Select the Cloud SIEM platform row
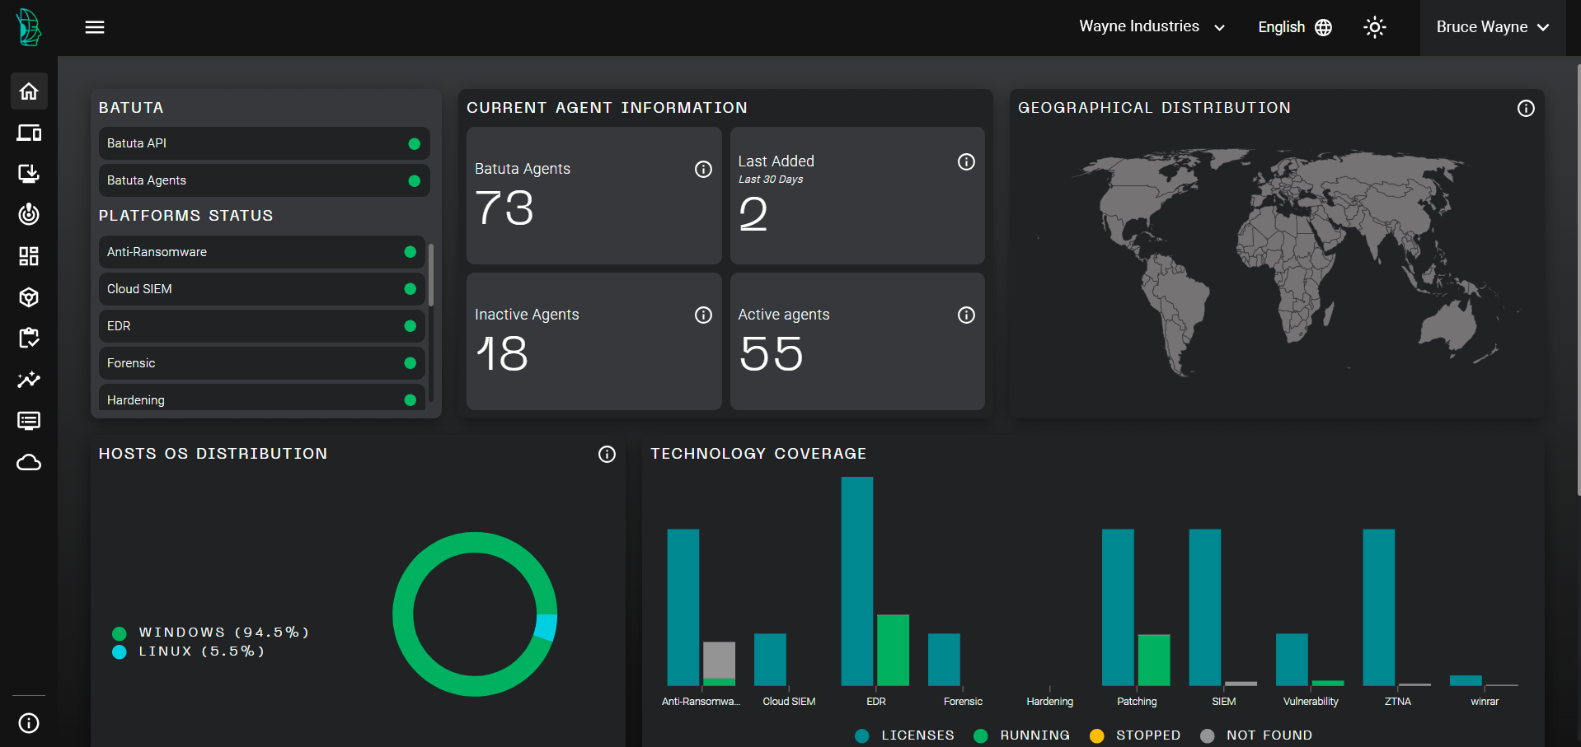Viewport: 1581px width, 747px height. click(261, 289)
